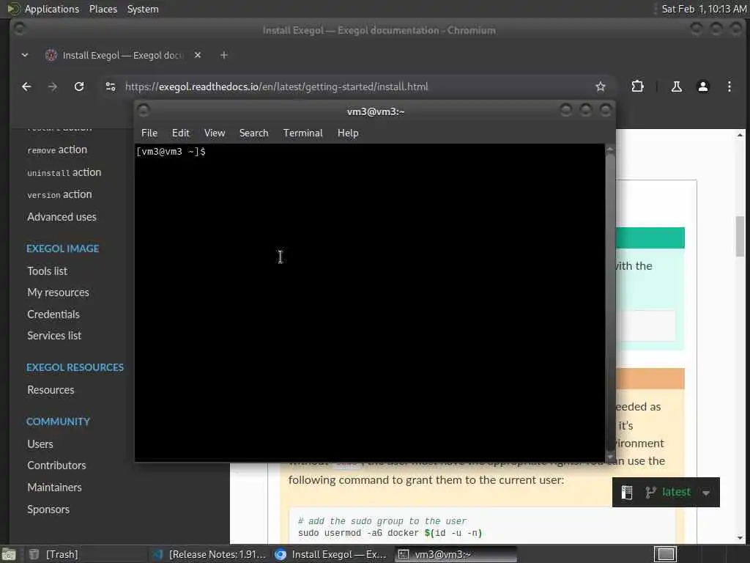Viewport: 750px width, 563px height.
Task: Expand the latest version dropdown arrow
Action: pos(706,493)
